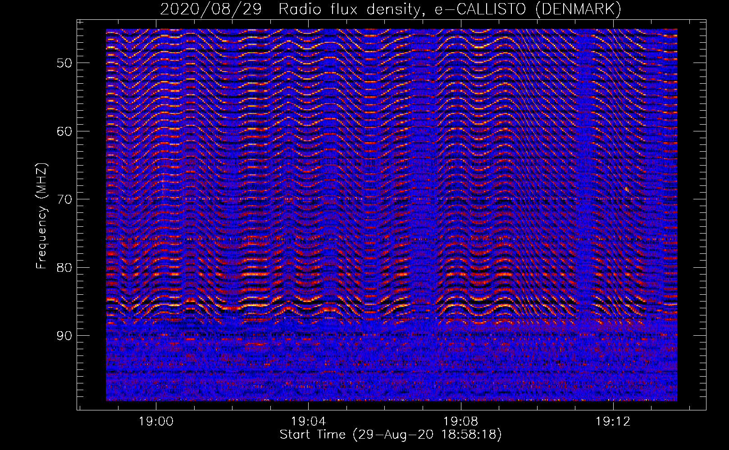Click the 19:04 time tick label
729x450 pixels.
click(308, 422)
